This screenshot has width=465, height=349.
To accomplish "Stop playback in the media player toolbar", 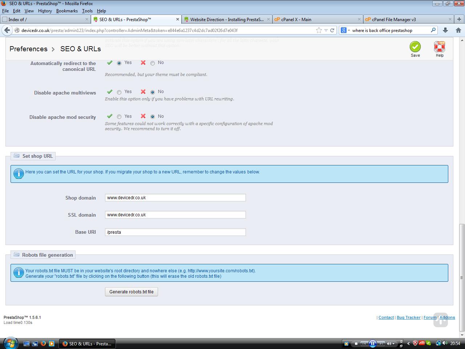I will (356, 344).
